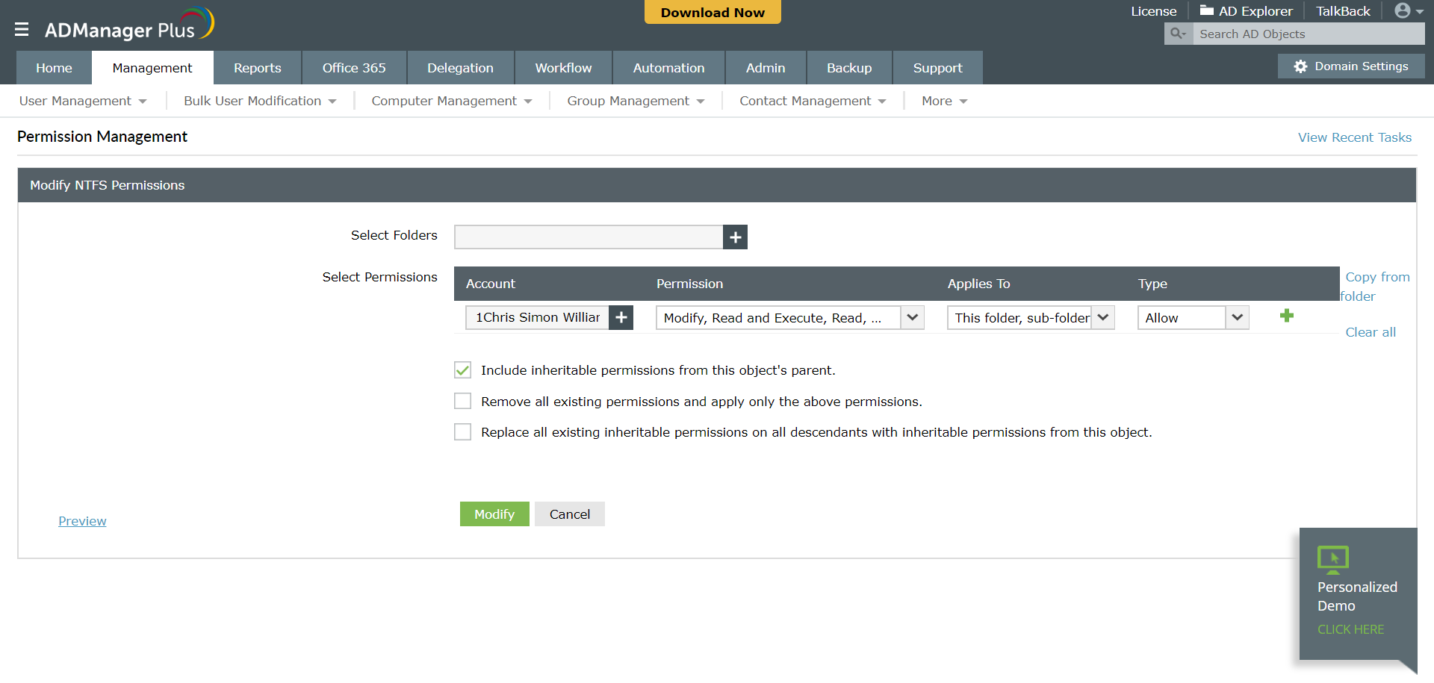Click the green Modify button

coord(494,514)
